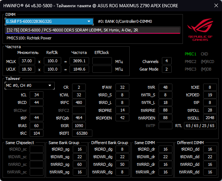This screenshot has width=222, height=181.
Task: Click the tRFC value 480
Action: tap(79, 102)
